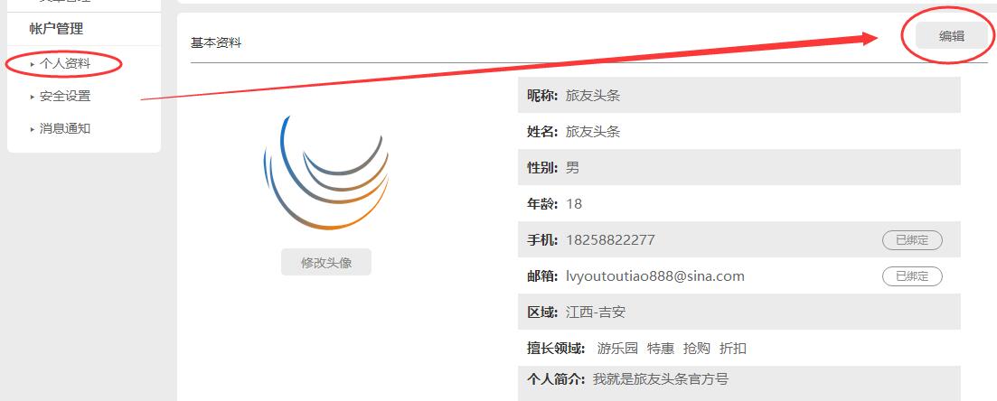Select name value 旅友头条 in 姓名 row
Screen dimensions: 997x401
pos(593,132)
